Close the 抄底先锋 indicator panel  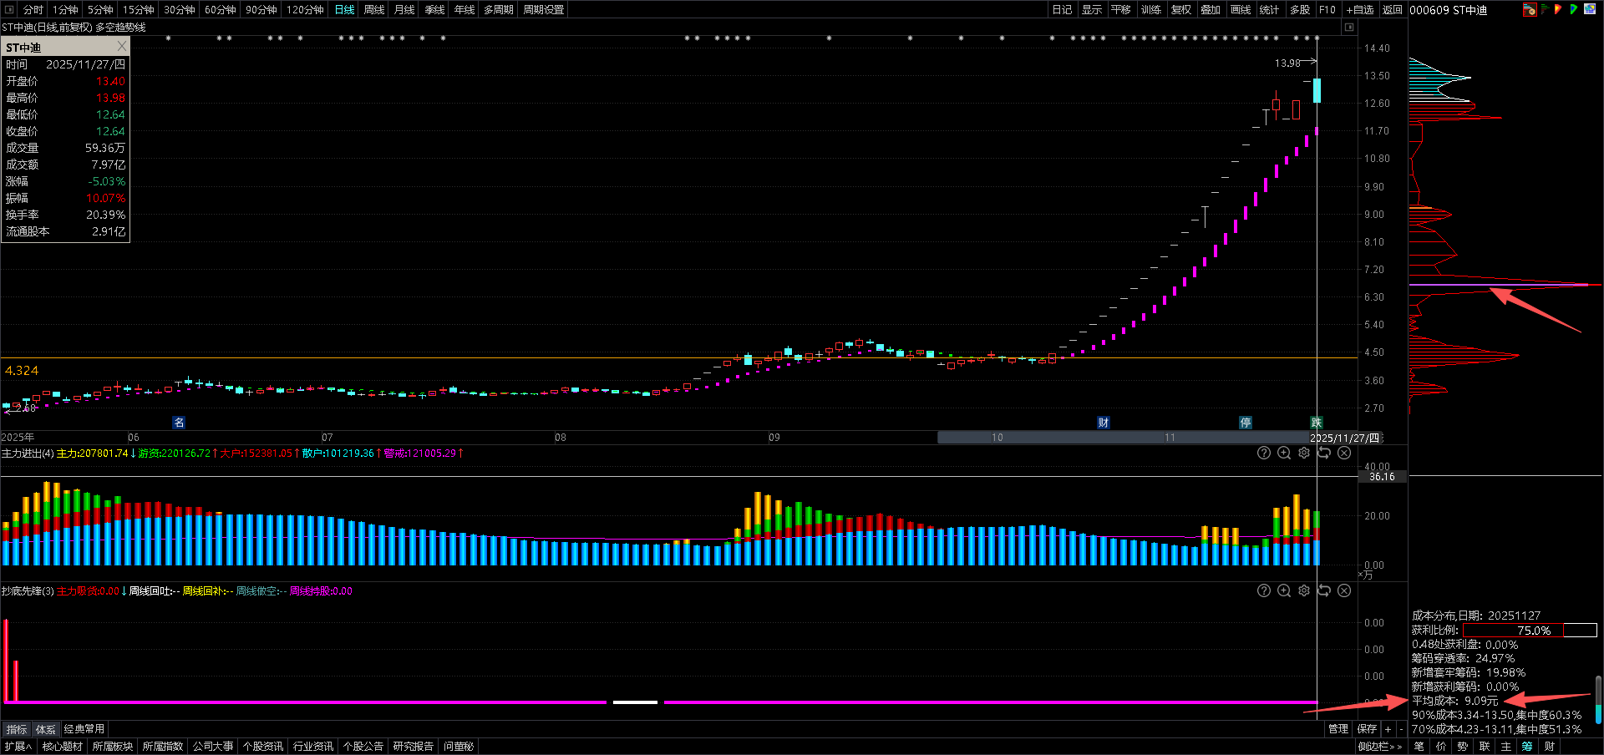click(x=1344, y=590)
